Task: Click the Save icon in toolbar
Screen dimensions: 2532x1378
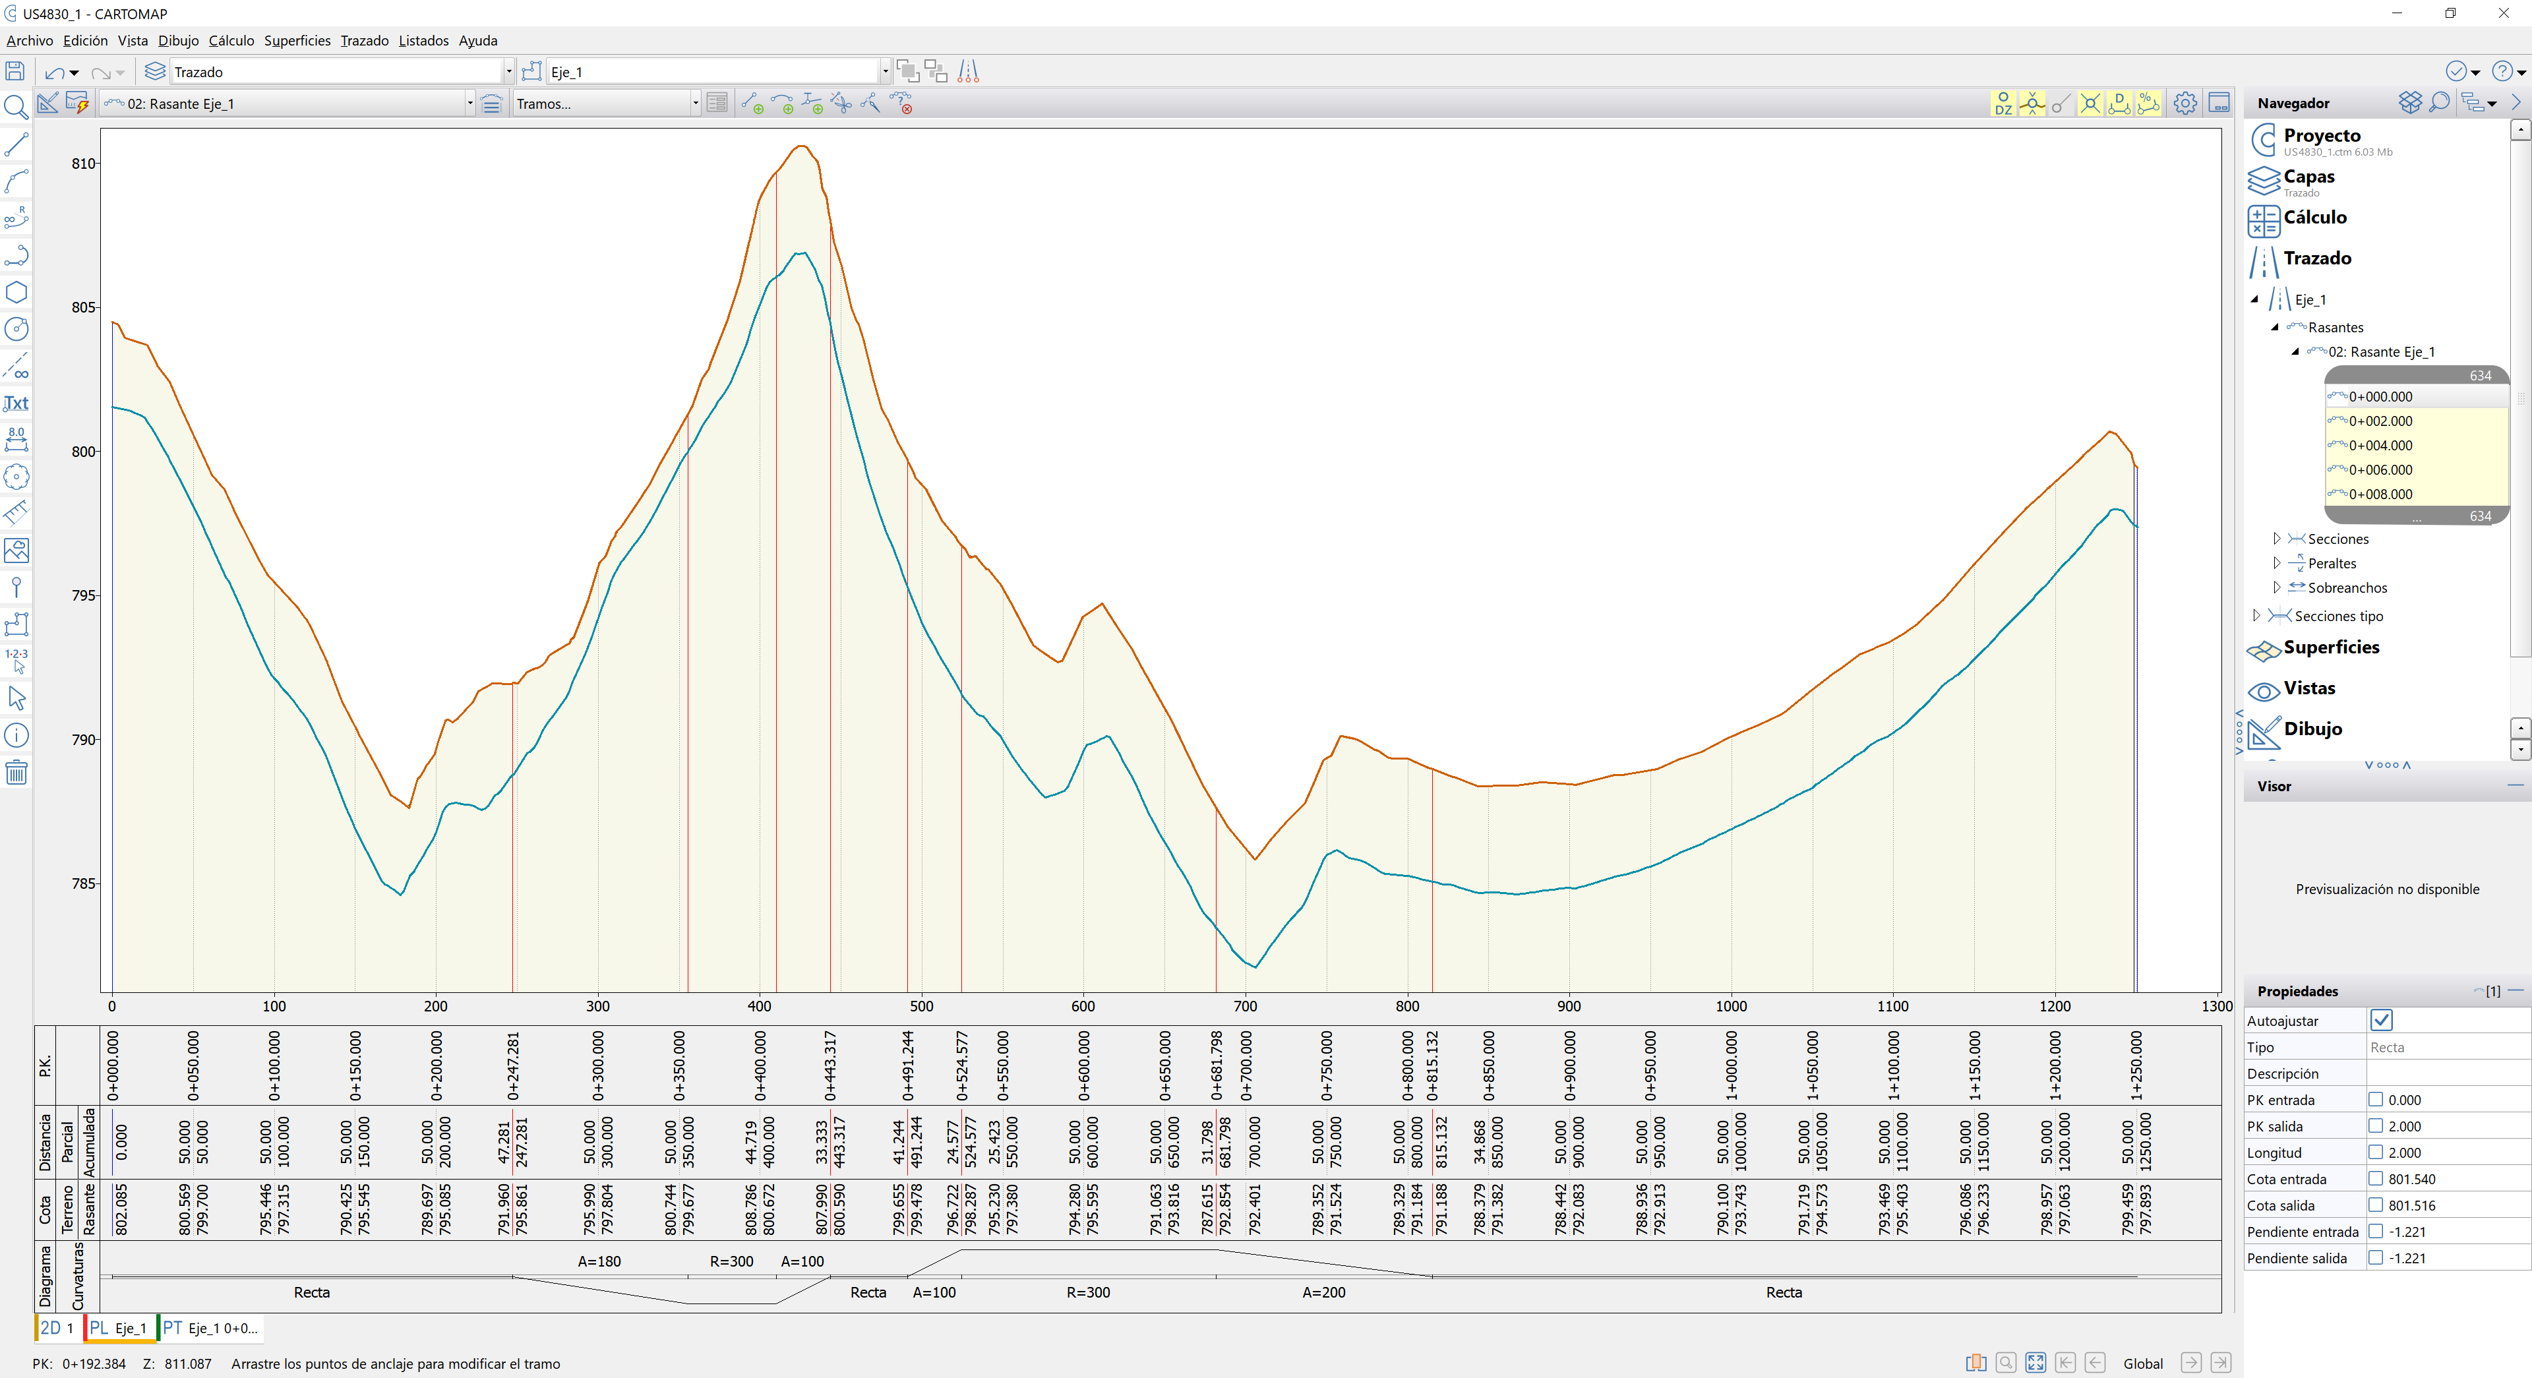Action: [15, 71]
